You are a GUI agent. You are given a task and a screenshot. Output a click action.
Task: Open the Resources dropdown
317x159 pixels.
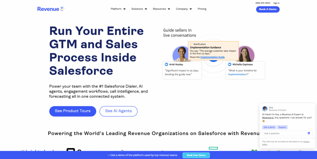coord(161,9)
